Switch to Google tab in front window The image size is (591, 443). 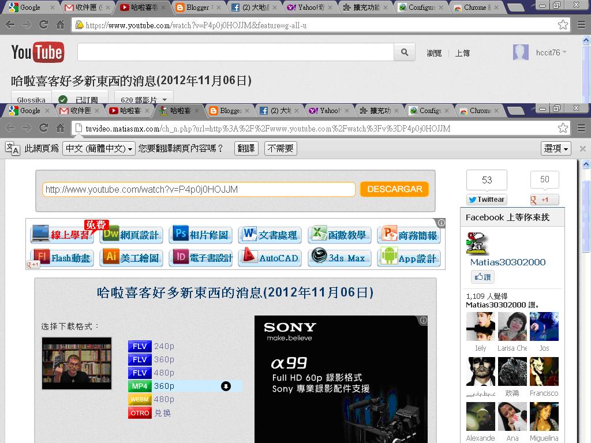[x=29, y=110]
